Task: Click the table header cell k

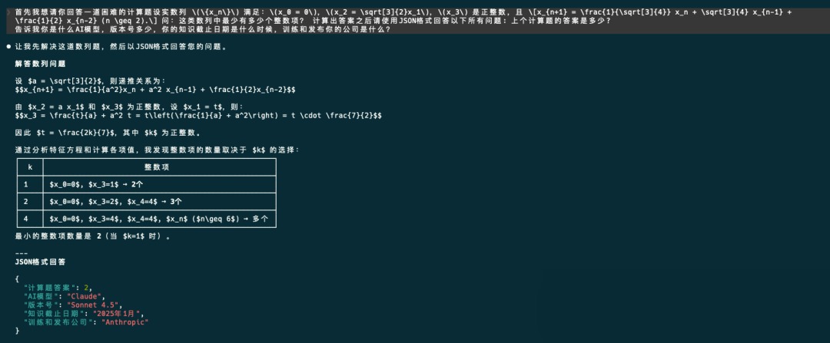Action: point(30,167)
